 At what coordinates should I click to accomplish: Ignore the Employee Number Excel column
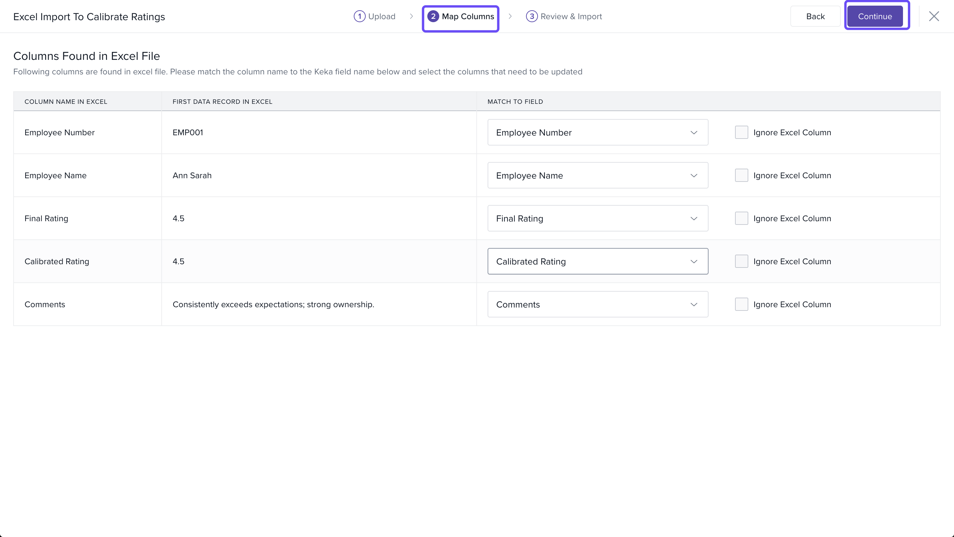click(x=741, y=132)
